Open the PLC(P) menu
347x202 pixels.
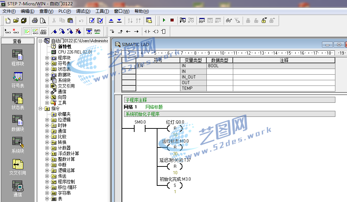64,11
